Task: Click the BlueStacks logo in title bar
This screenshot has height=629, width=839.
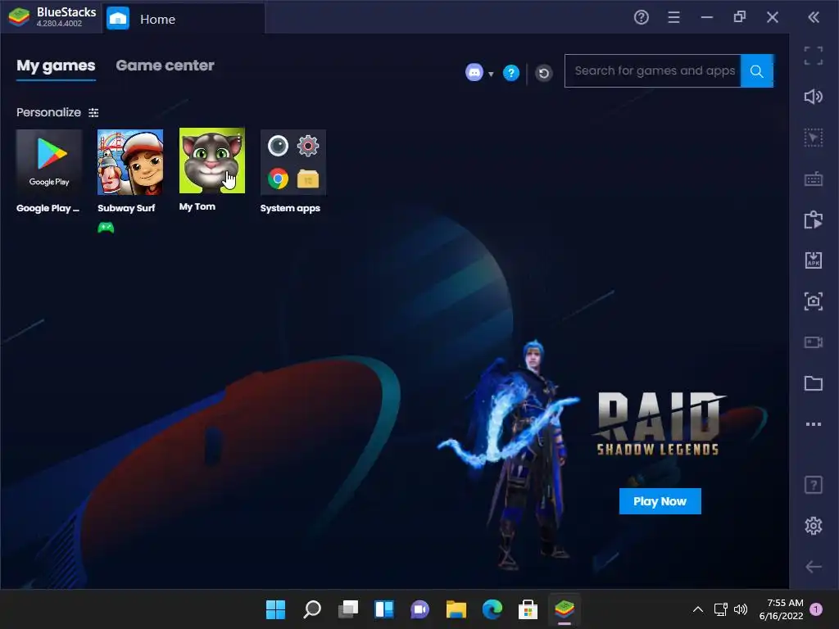Action: (19, 17)
